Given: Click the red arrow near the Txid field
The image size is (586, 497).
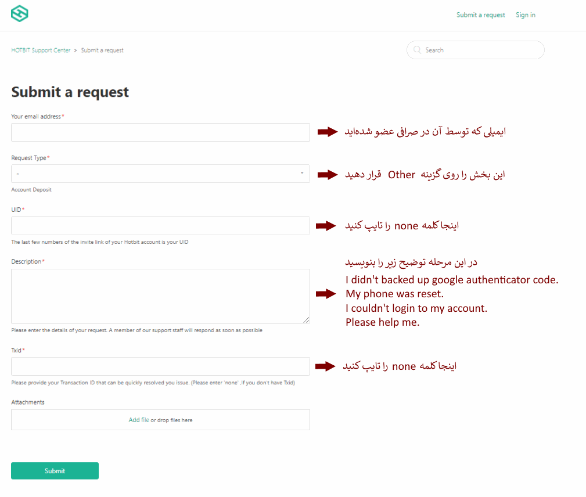Looking at the screenshot, I should (x=326, y=366).
